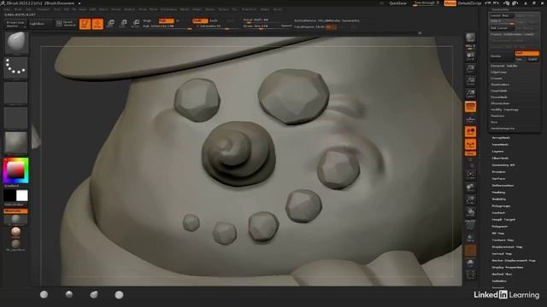Screen dimensions: 547x307
Task: Select the Move transform icon in top shelf
Action: [x=110, y=24]
